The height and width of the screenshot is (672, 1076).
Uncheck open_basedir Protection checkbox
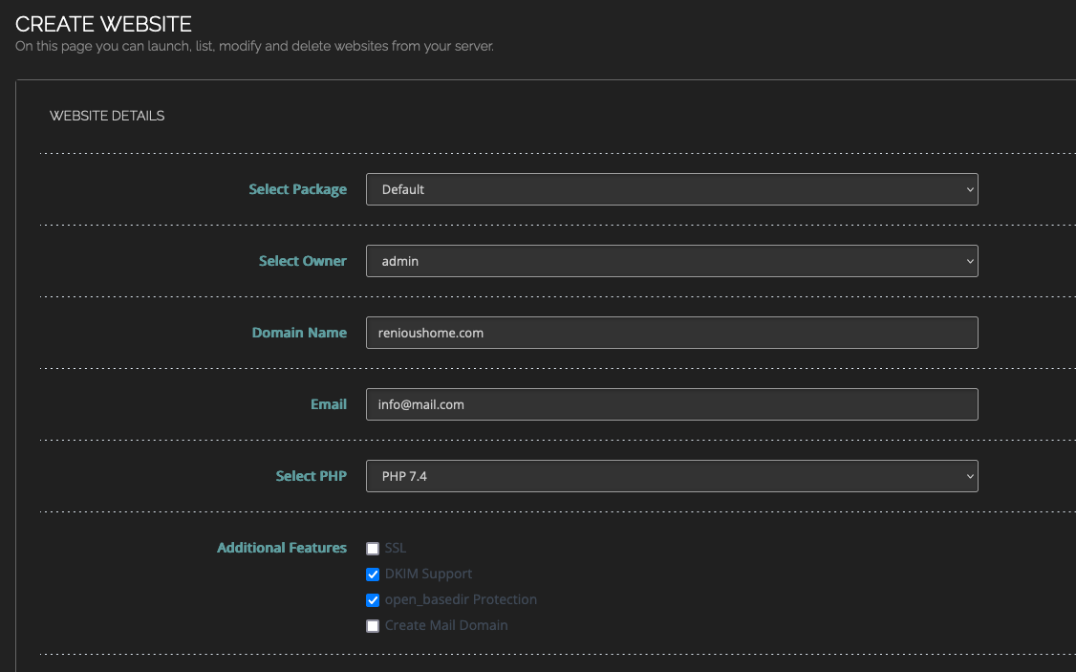pos(373,600)
